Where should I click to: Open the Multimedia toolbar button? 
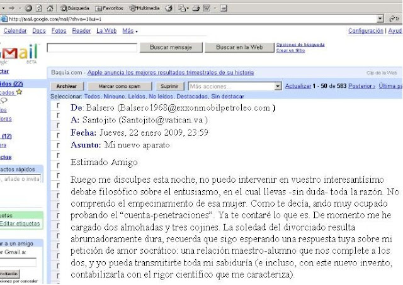[144, 8]
